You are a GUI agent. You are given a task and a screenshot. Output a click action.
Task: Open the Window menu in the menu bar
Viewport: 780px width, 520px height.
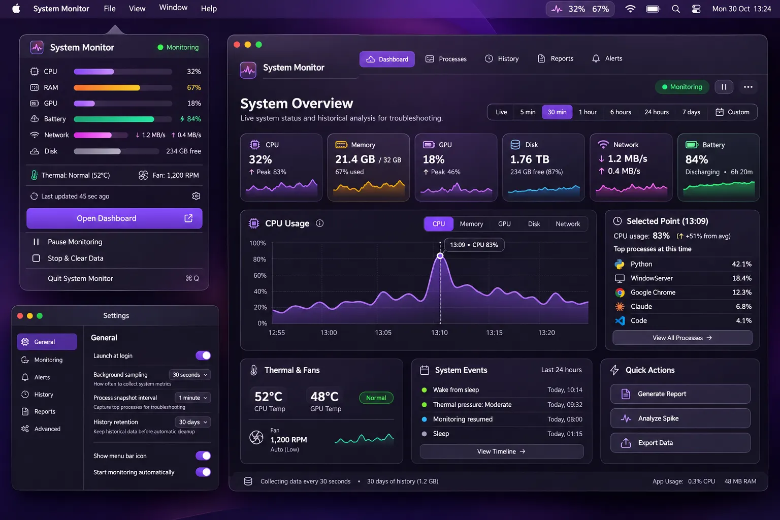tap(173, 8)
